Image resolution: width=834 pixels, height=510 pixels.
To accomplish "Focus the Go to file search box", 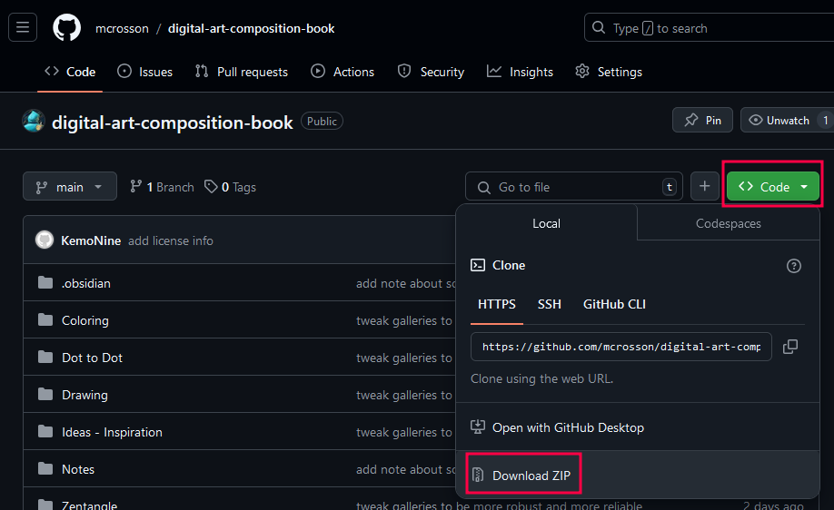I will (x=573, y=186).
